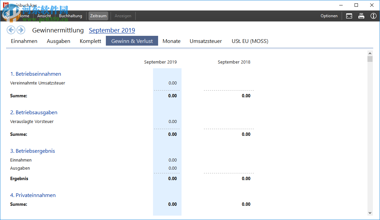The image size is (380, 220).
Task: Open the Ansicht menu
Action: click(44, 16)
